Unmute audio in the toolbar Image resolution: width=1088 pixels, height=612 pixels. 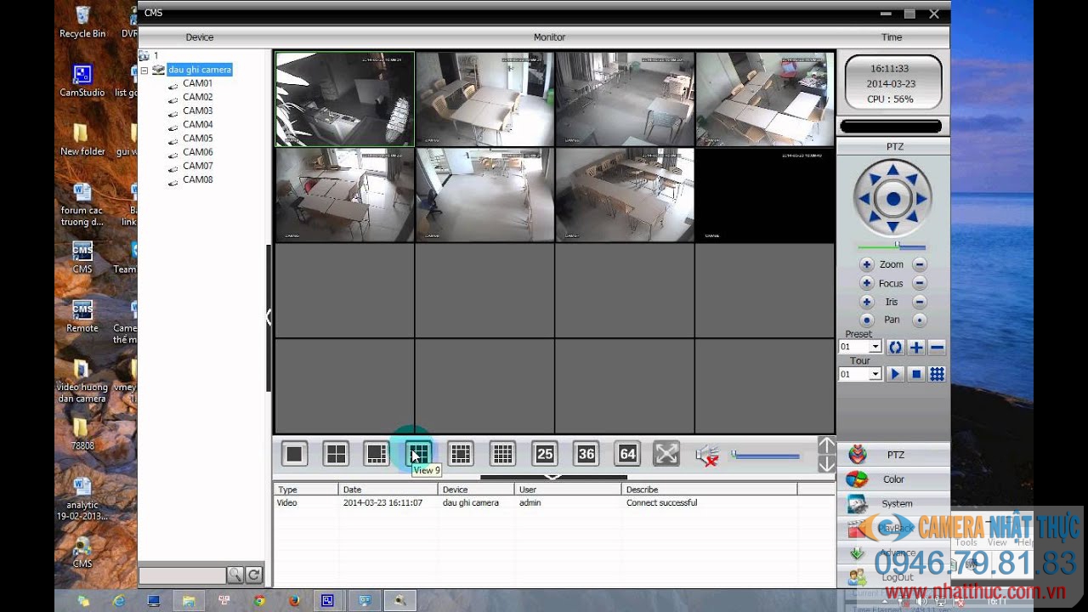pyautogui.click(x=705, y=453)
